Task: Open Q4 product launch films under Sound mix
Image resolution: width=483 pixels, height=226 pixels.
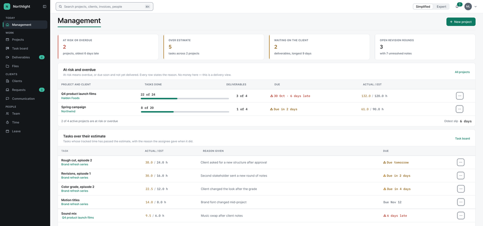Action: pos(78,217)
